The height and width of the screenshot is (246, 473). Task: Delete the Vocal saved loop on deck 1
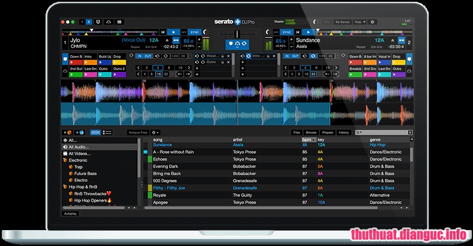228,56
